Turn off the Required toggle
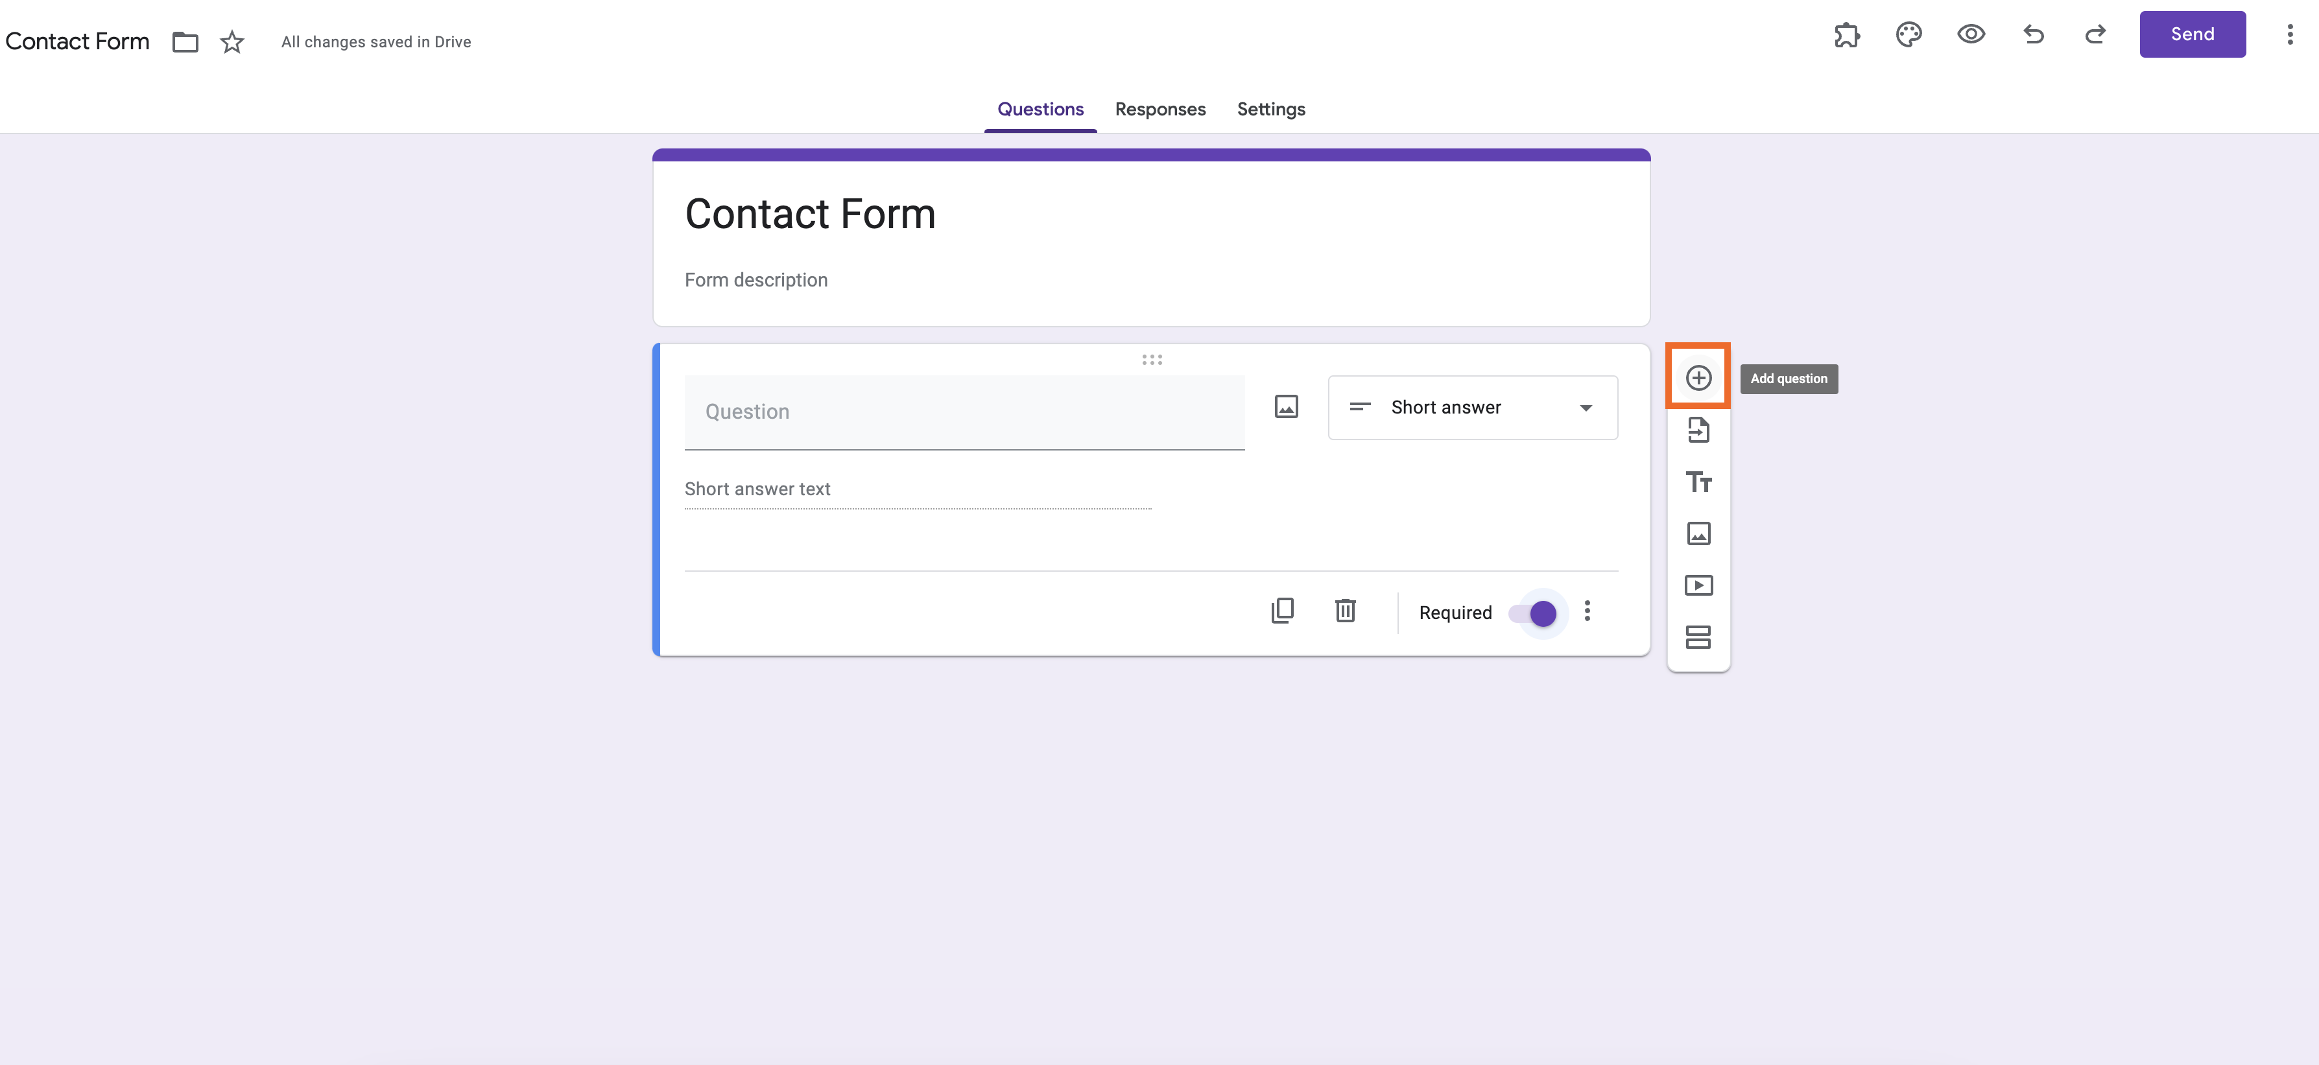This screenshot has width=2319, height=1065. [1537, 613]
